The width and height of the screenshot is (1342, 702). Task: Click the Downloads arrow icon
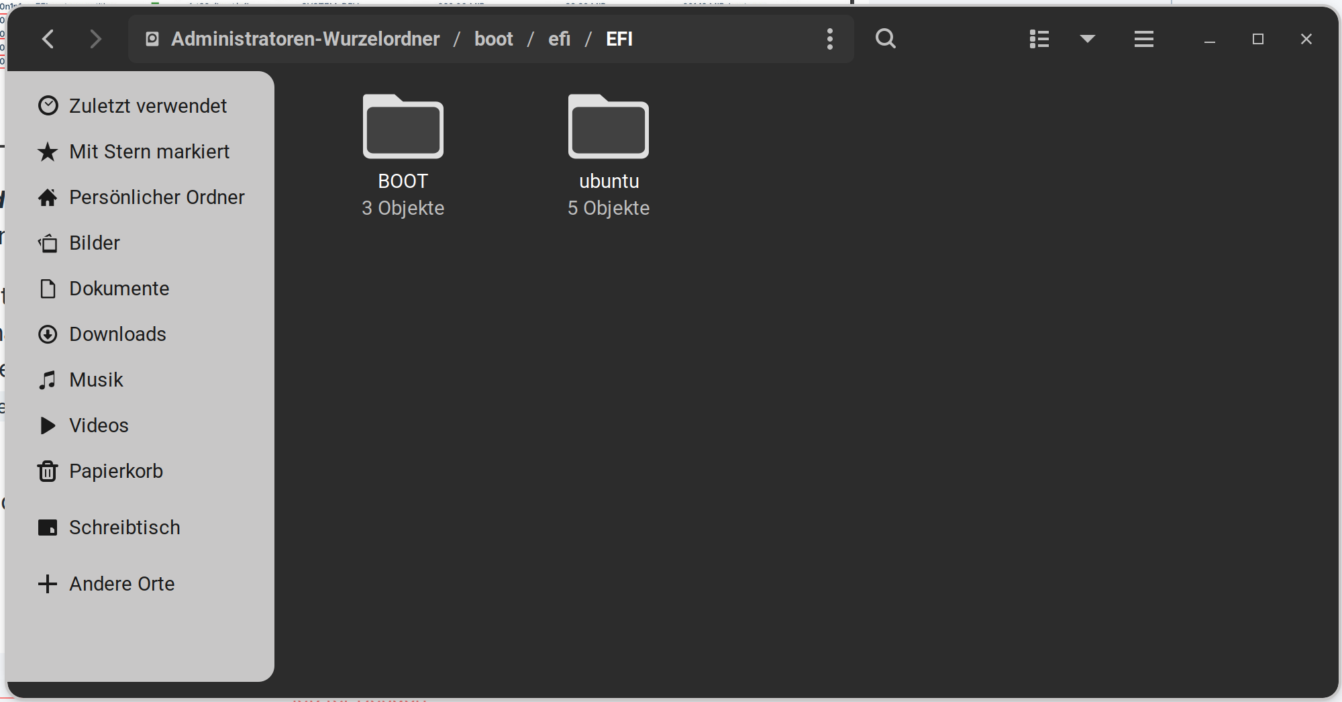48,334
